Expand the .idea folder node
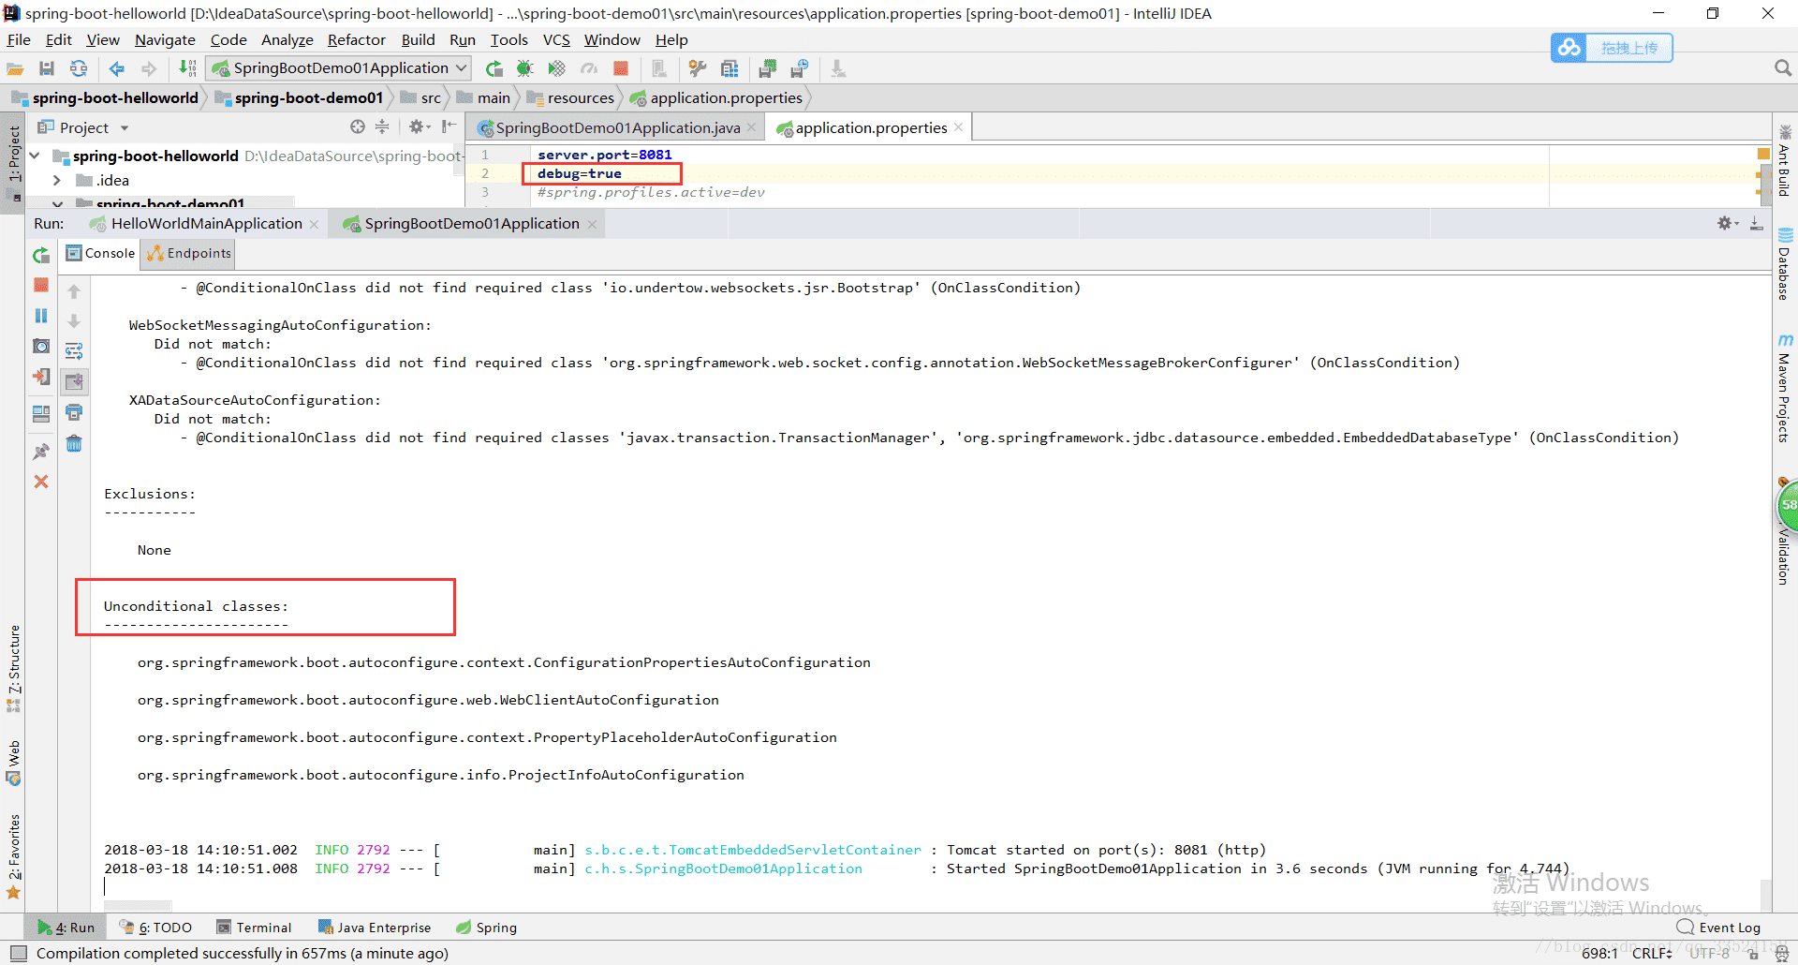The width and height of the screenshot is (1798, 965). 57,180
